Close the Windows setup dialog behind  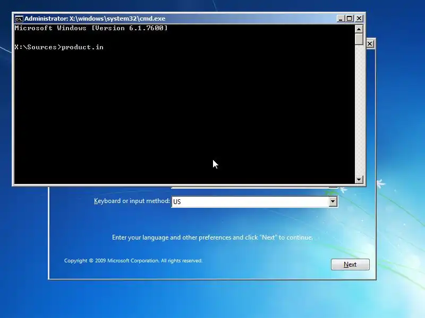point(370,44)
